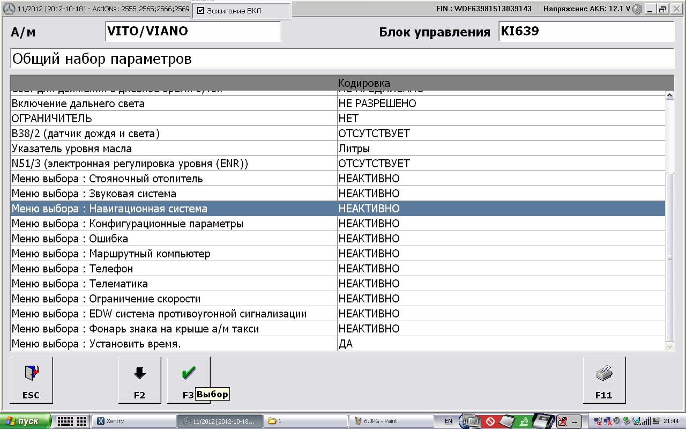The image size is (686, 429).
Task: Click the "ДА" coding value
Action: click(x=346, y=344)
